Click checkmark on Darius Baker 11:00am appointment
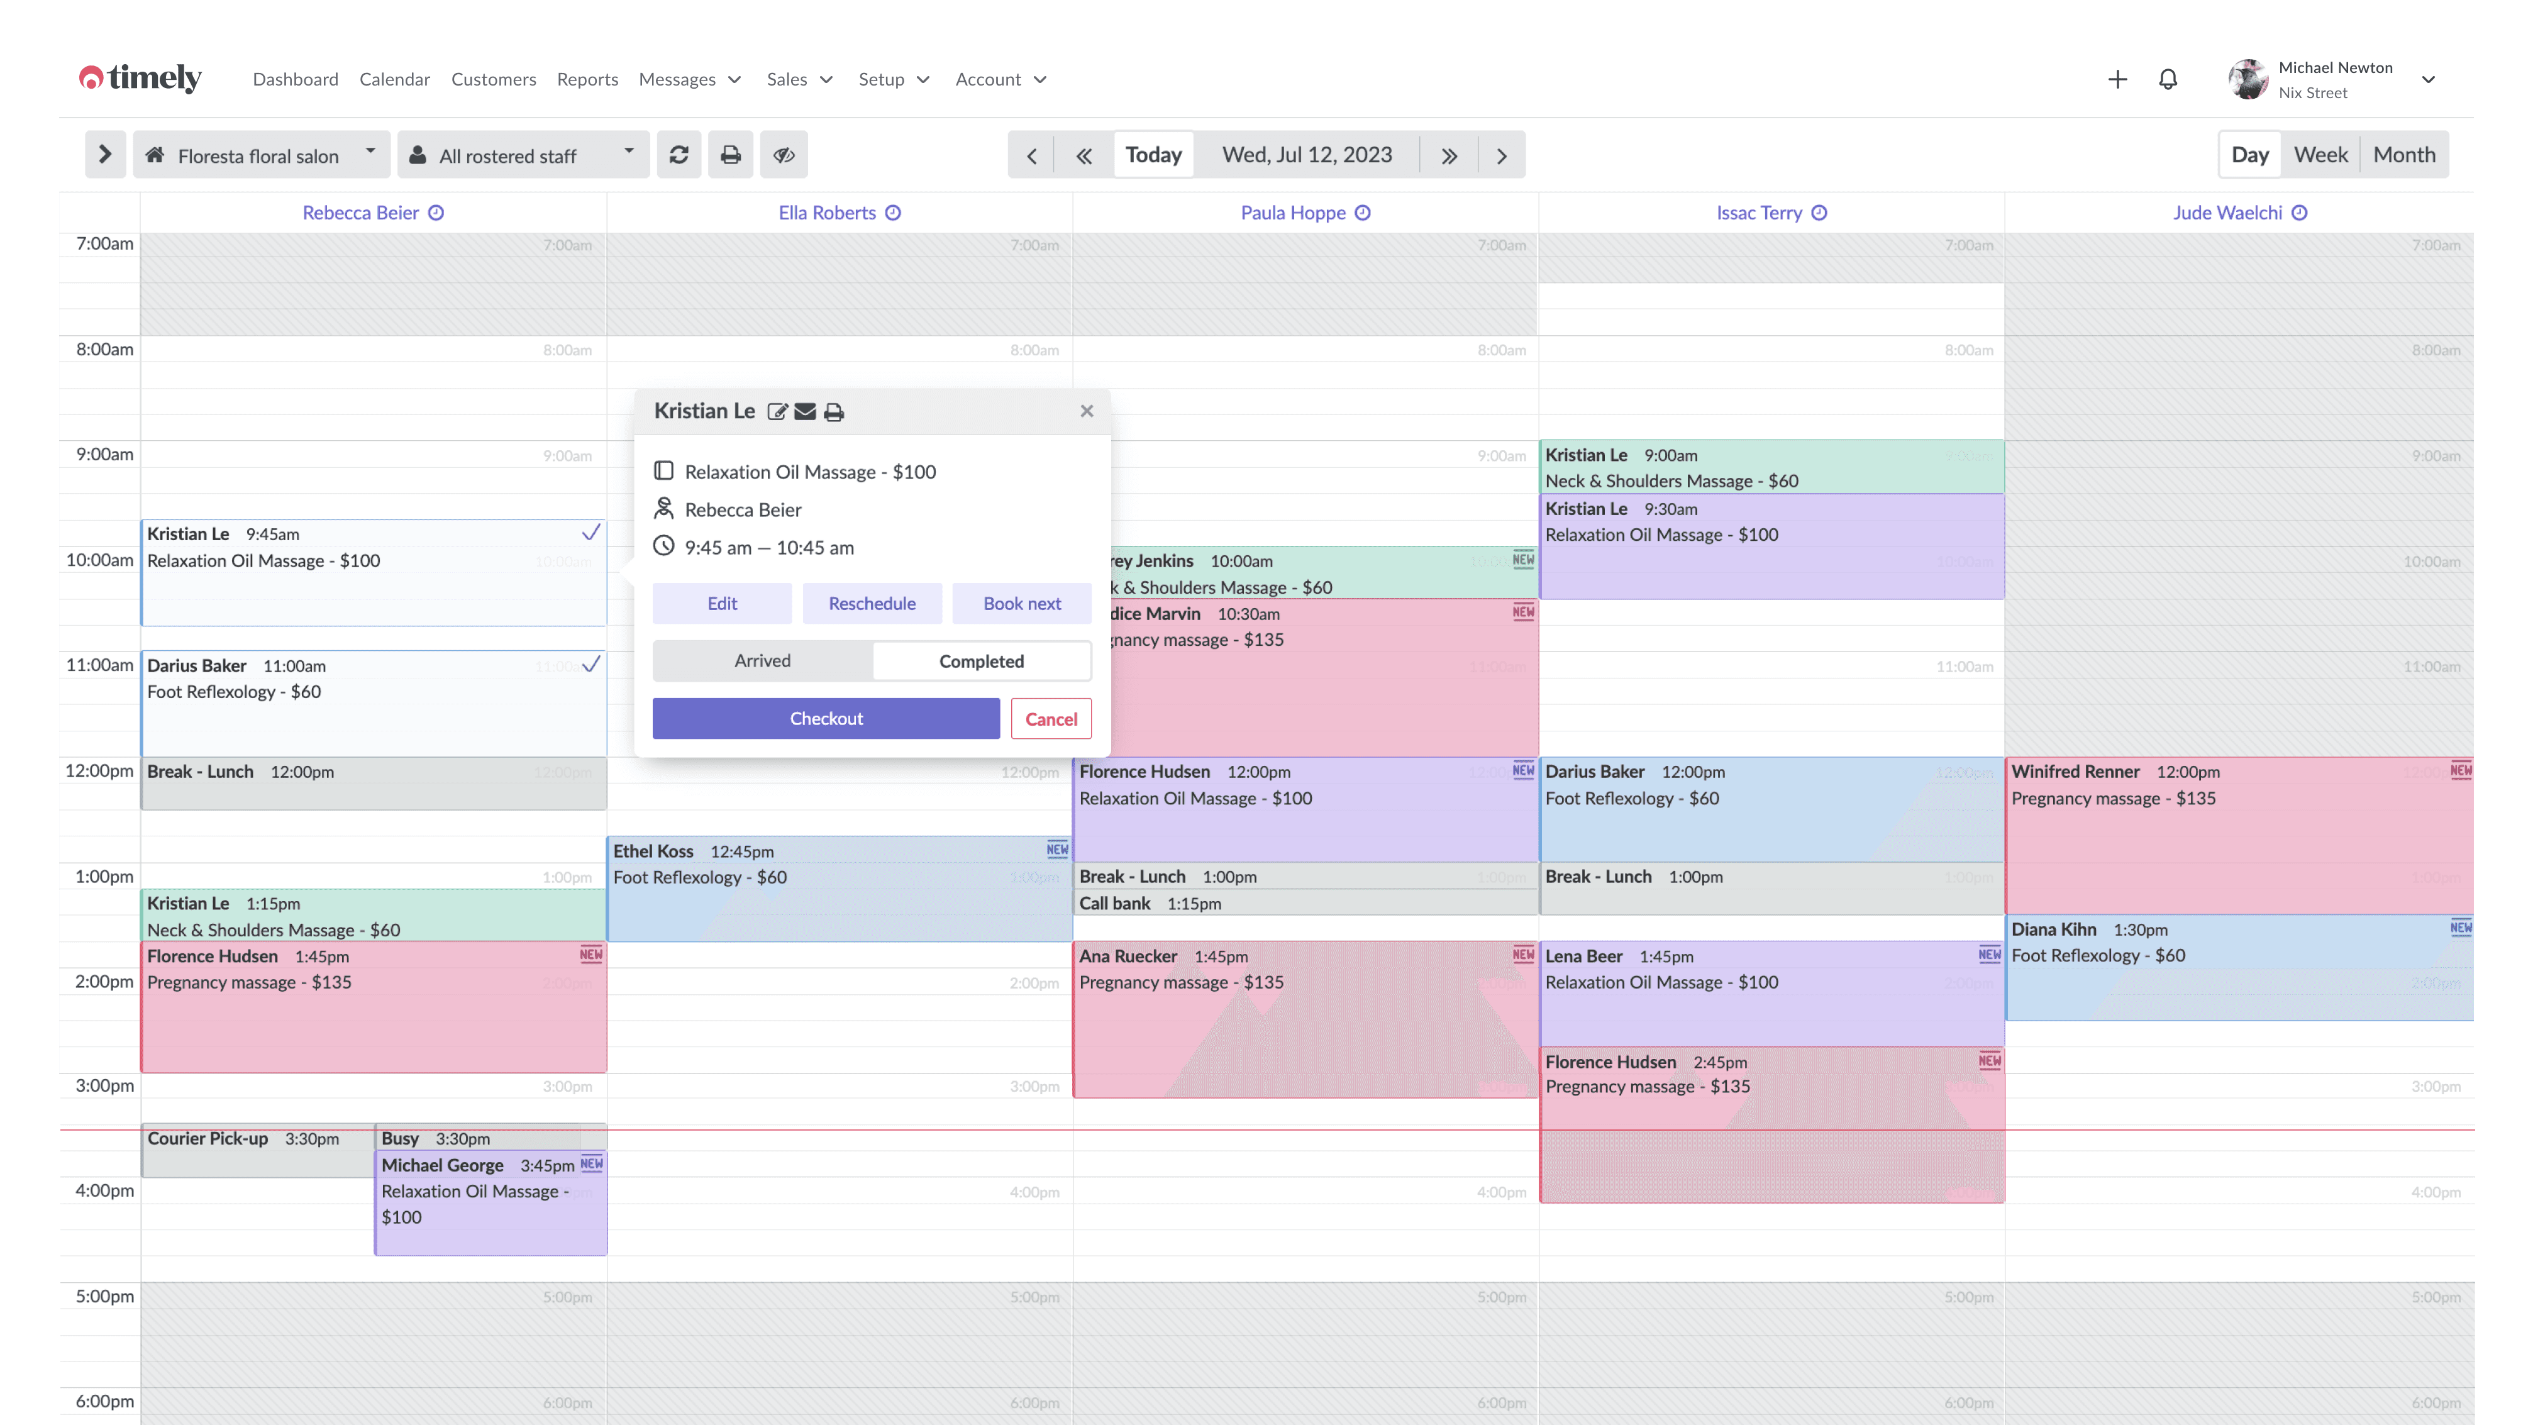This screenshot has height=1425, width=2533. [591, 665]
